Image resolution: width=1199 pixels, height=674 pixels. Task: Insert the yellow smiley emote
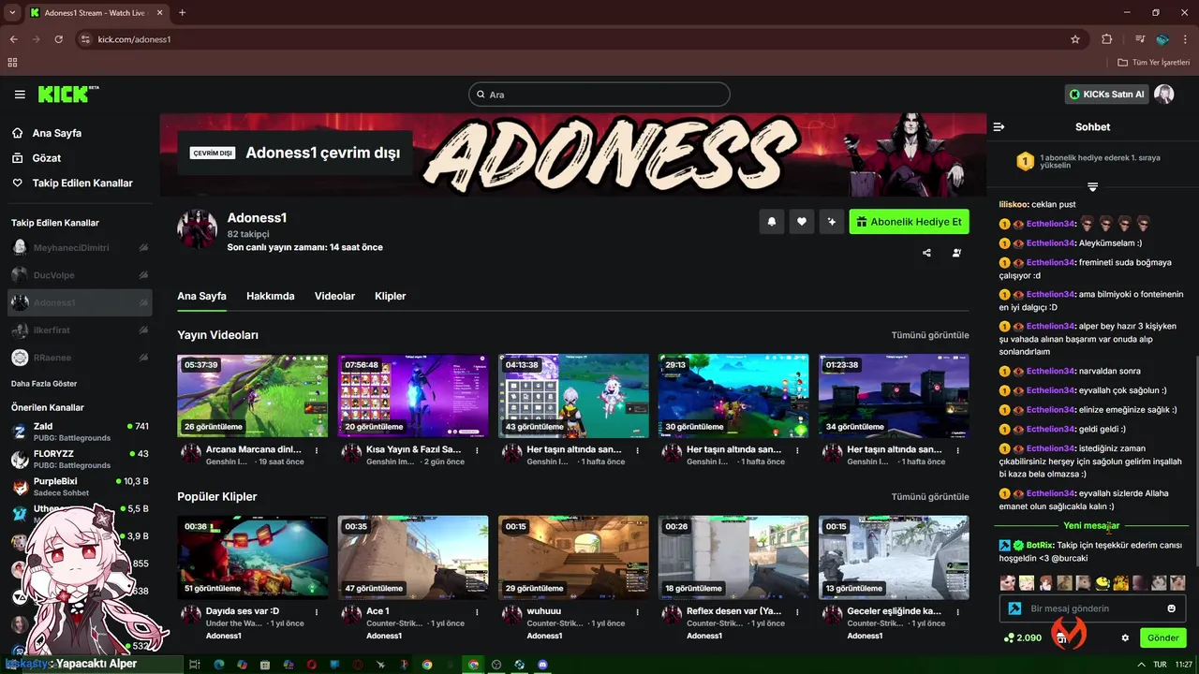coord(1103,582)
